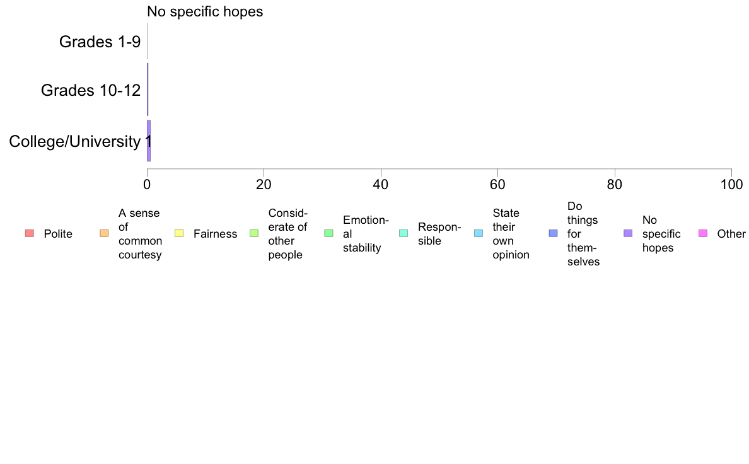Click the Polite legend label text
This screenshot has height=464, width=749.
(58, 234)
